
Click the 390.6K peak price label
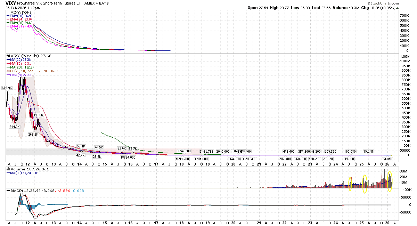click(38, 115)
